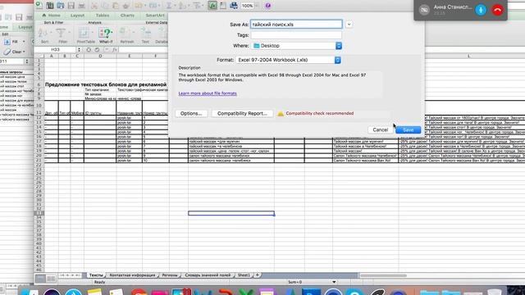Open the Format file type dropdown

(x=288, y=60)
